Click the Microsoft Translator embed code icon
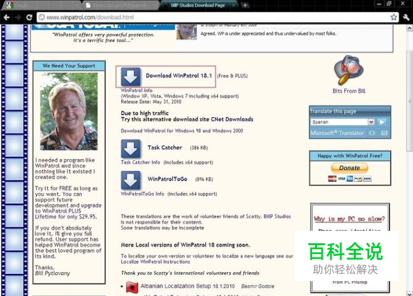413x296 pixels. [x=372, y=133]
